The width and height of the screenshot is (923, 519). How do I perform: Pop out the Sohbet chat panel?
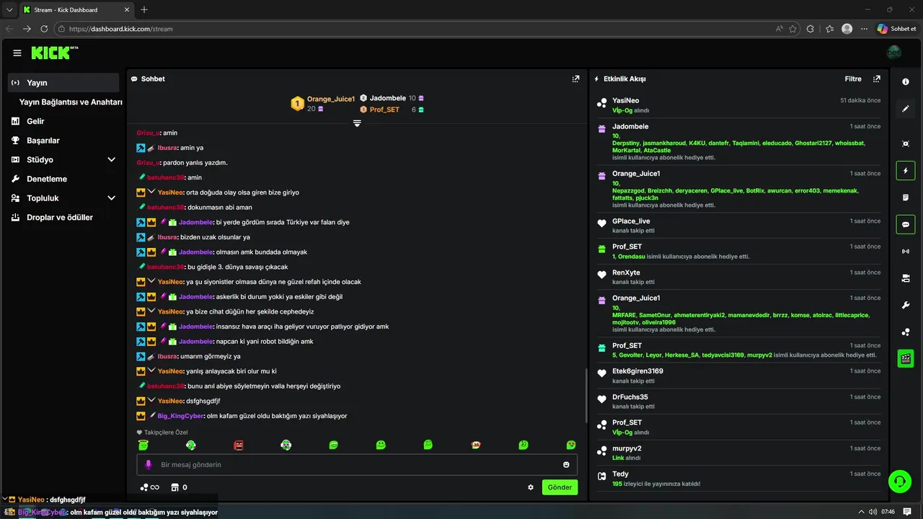(x=575, y=79)
